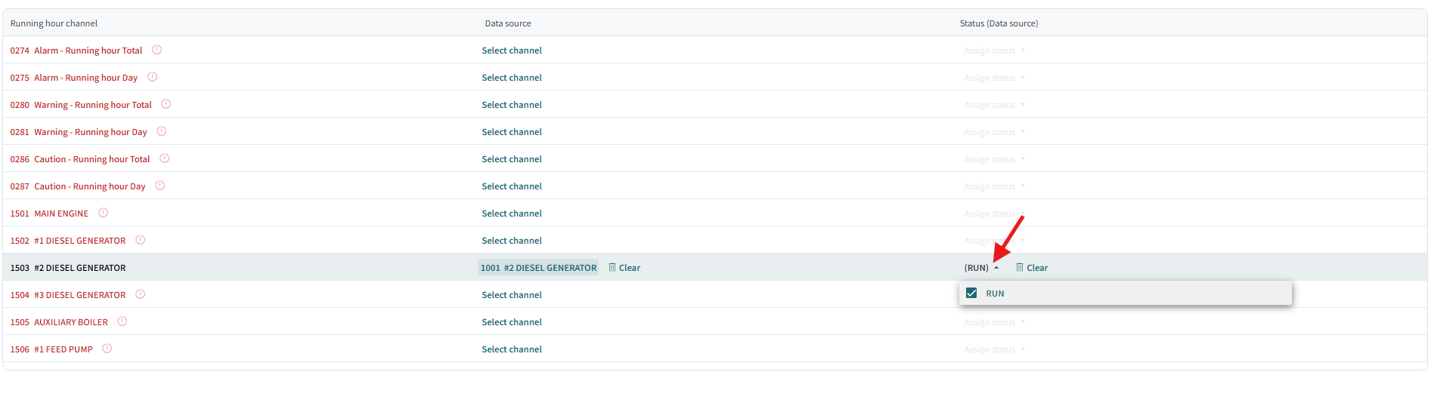Screen dimensions: 1434x412
Task: Click the 0286 Caution - Running hour Total label
Action: tap(80, 159)
